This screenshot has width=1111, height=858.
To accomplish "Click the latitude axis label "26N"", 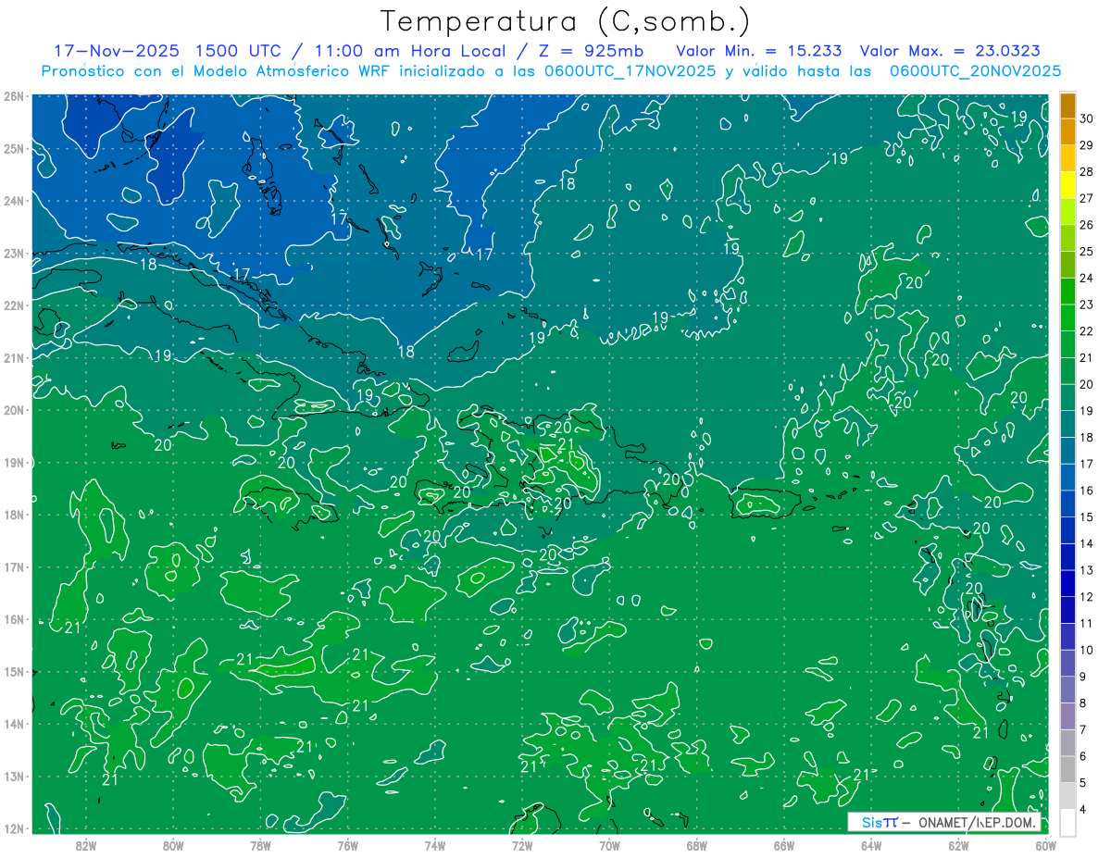I will (15, 96).
